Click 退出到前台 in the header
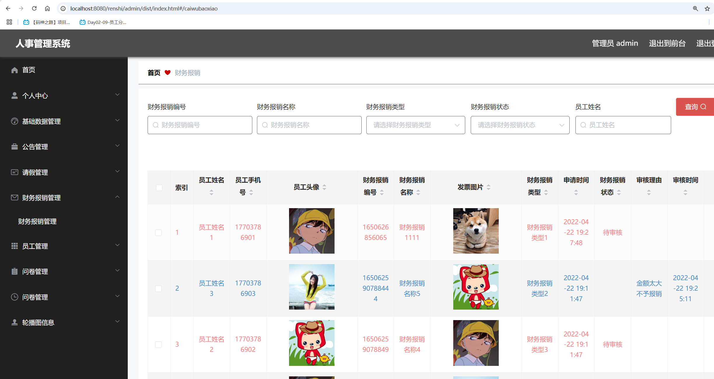714x379 pixels. [667, 43]
